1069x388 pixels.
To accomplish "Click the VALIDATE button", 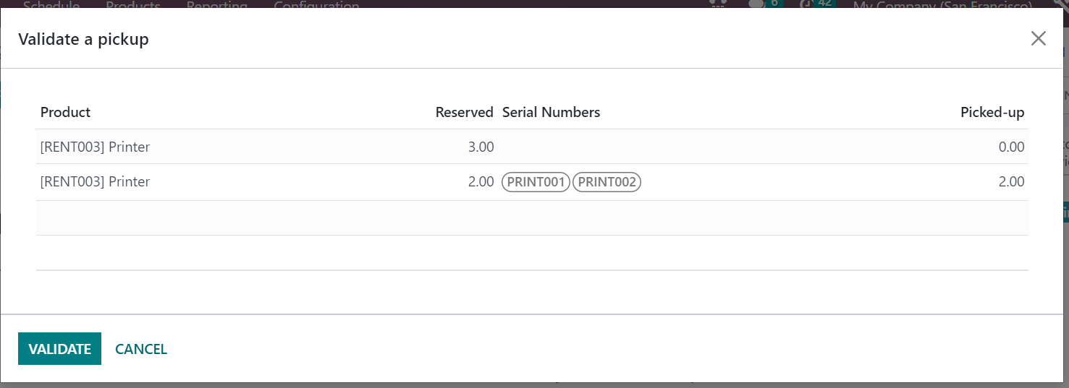I will pyautogui.click(x=59, y=349).
